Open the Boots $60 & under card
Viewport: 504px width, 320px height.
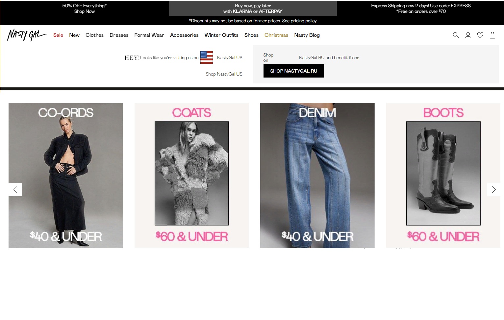[x=443, y=175]
